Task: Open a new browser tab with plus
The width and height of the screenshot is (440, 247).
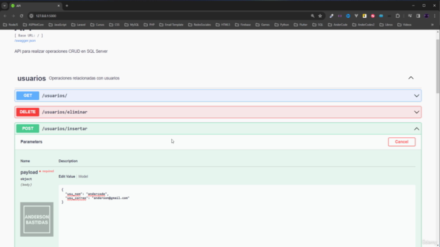Action: [x=67, y=5]
